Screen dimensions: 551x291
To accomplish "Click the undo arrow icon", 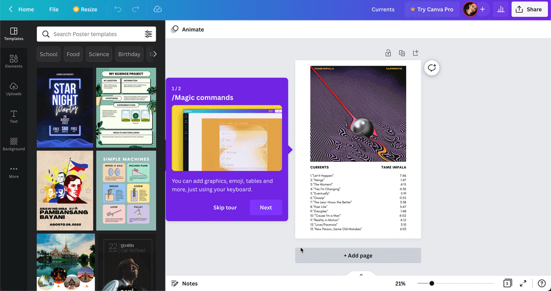I will [x=118, y=10].
